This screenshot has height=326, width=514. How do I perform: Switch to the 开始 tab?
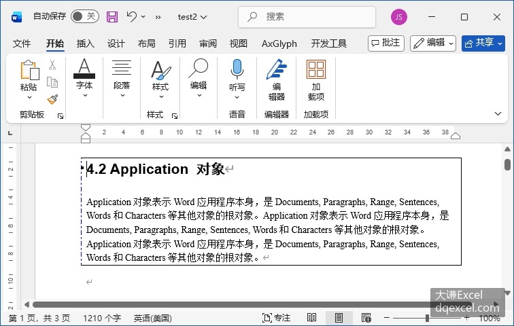[x=55, y=43]
